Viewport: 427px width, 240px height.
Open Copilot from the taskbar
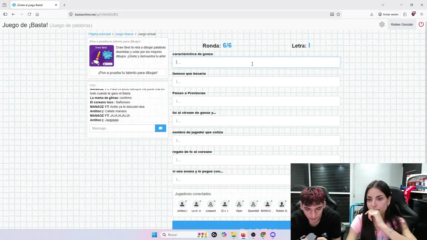[224, 235]
